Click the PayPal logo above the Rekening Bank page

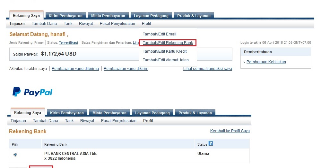32,92
